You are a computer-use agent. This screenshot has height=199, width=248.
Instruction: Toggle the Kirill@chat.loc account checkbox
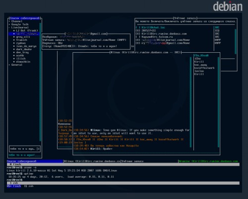click(x=138, y=27)
